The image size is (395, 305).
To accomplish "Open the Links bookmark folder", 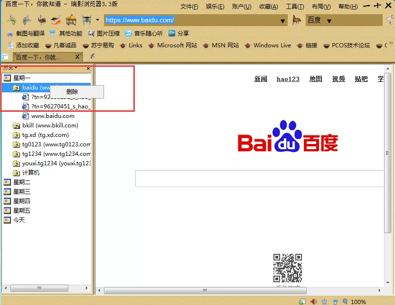I will pos(131,45).
